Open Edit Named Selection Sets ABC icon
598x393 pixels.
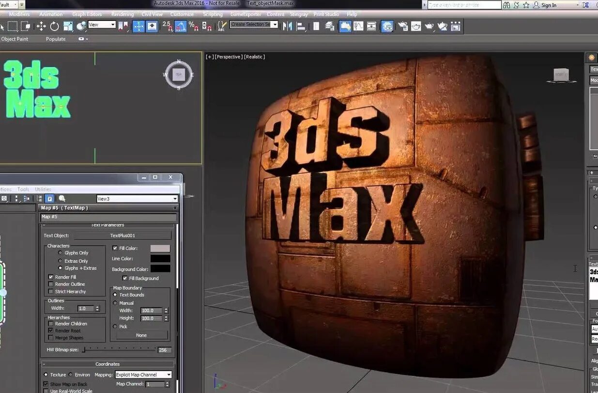point(221,26)
